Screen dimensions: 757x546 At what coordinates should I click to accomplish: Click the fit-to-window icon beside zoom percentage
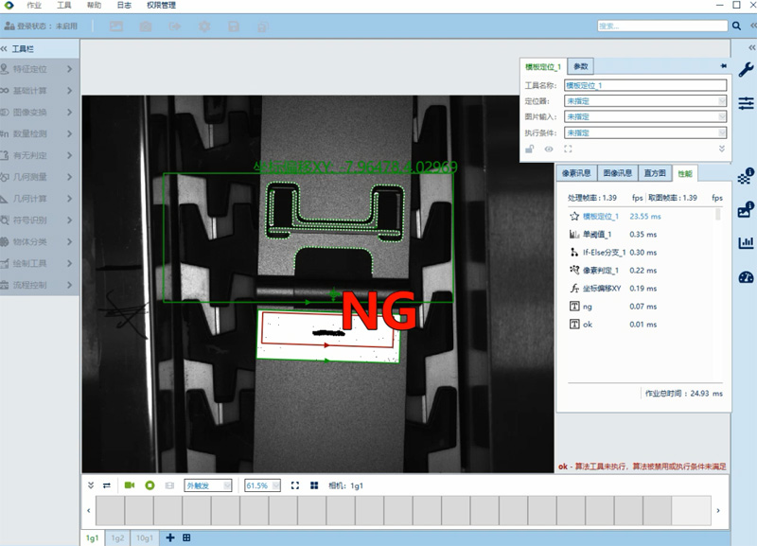pyautogui.click(x=295, y=485)
